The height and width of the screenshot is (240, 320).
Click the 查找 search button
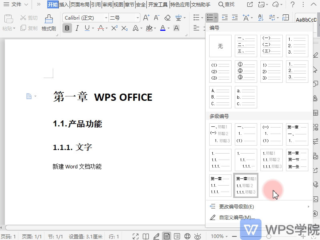click(x=226, y=4)
